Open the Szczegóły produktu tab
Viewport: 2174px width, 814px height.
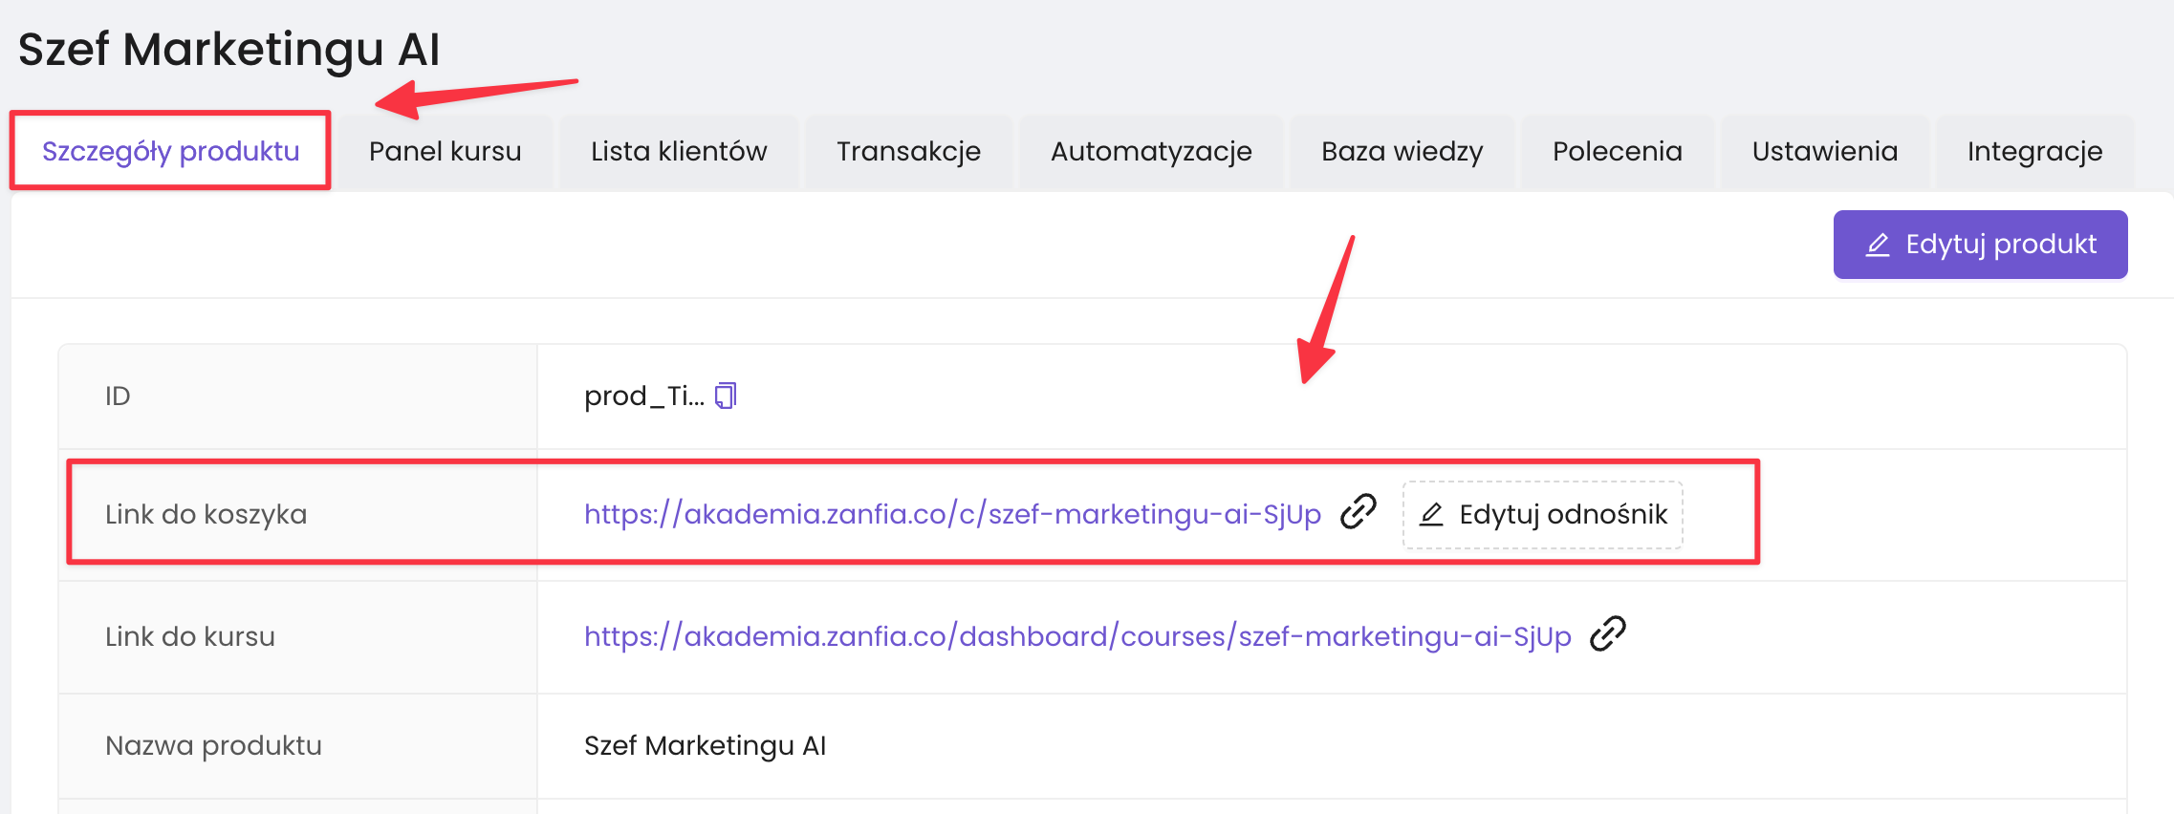(x=171, y=151)
